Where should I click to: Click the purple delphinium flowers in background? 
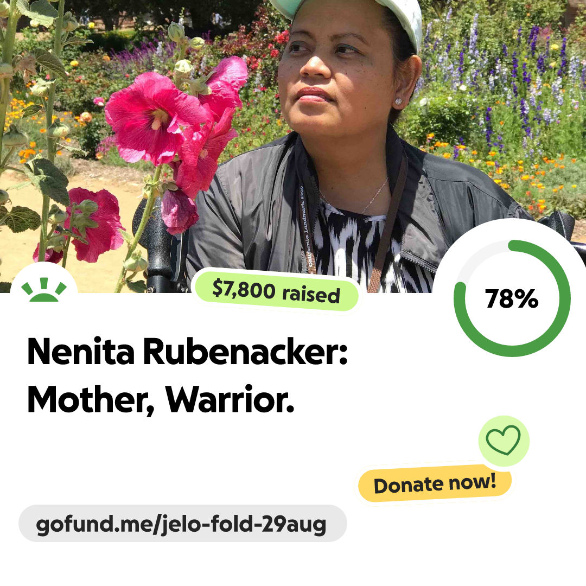point(523,75)
